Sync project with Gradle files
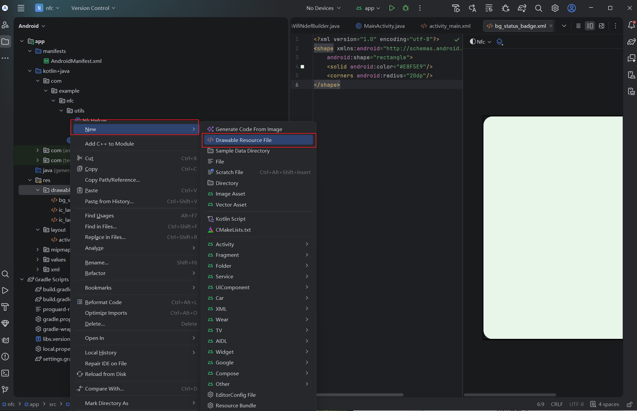 coord(522,8)
